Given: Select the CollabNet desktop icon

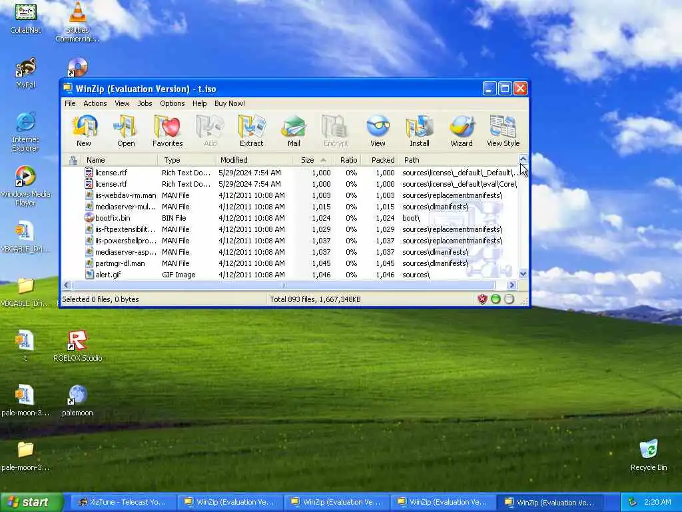Looking at the screenshot, I should point(25,18).
